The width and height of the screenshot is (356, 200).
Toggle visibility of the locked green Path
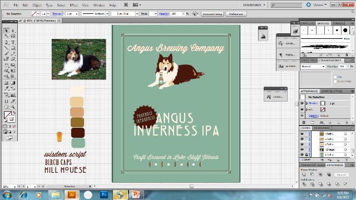coord(302,155)
